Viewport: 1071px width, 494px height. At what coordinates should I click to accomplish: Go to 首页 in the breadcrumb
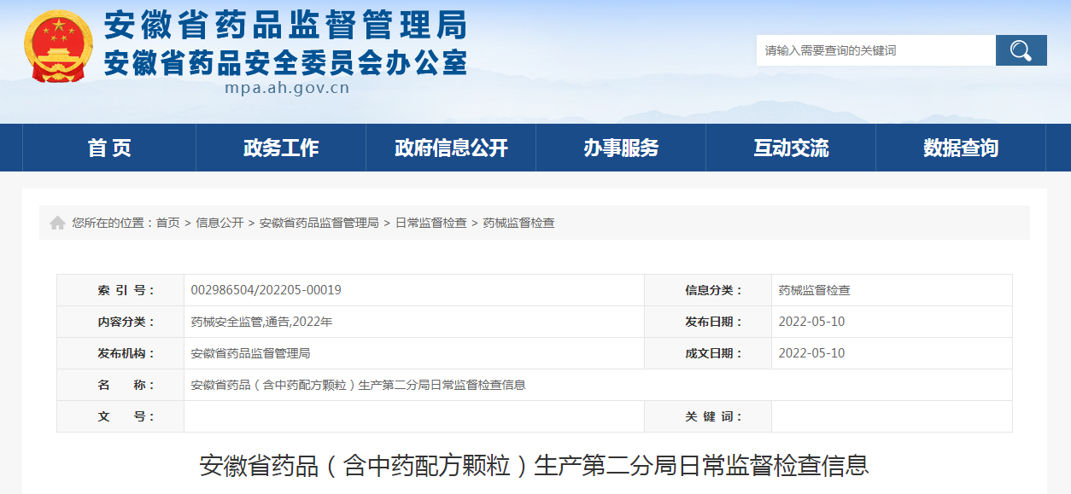coord(167,223)
